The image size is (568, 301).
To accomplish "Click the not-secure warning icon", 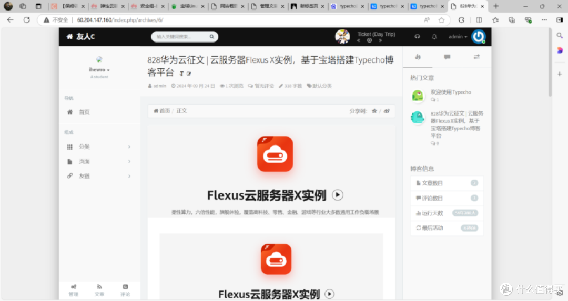I will click(46, 20).
